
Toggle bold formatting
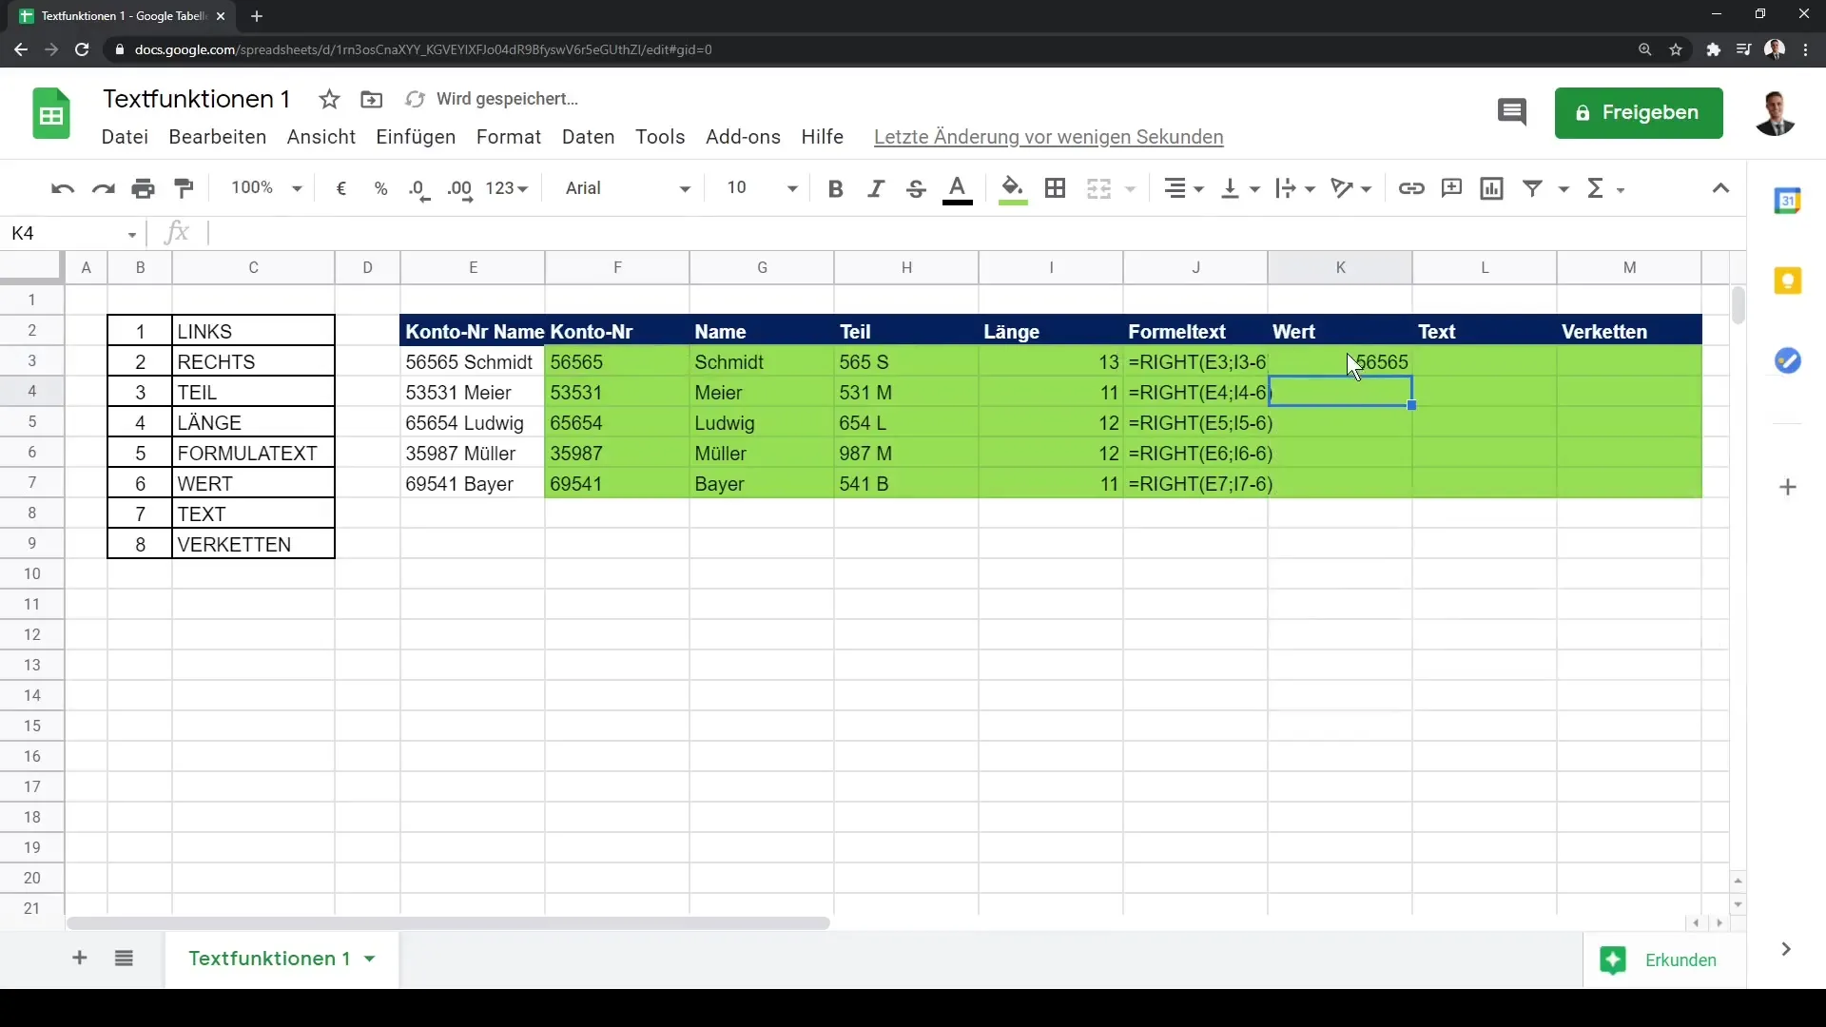coord(836,188)
